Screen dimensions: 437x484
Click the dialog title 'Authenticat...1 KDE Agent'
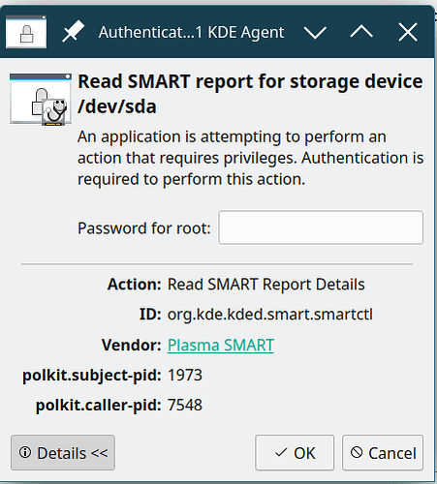(x=192, y=32)
